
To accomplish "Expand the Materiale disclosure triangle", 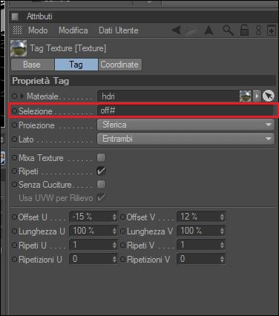I will [22, 96].
